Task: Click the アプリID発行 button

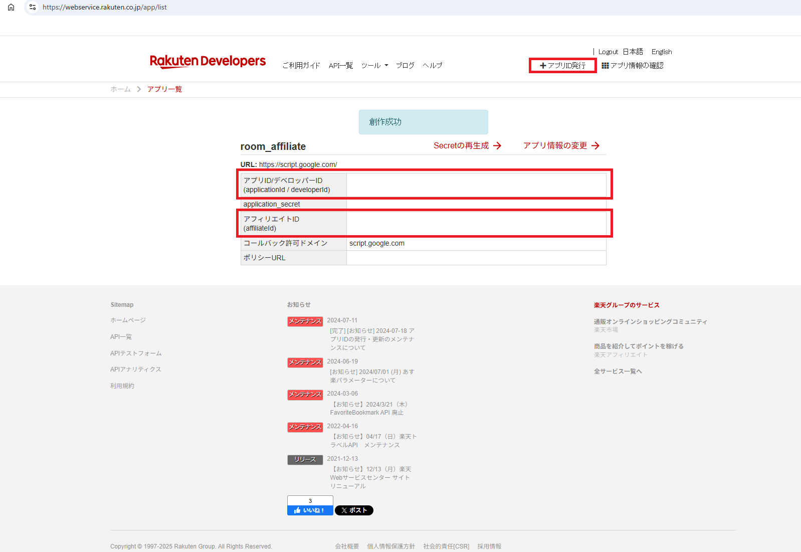Action: [563, 66]
